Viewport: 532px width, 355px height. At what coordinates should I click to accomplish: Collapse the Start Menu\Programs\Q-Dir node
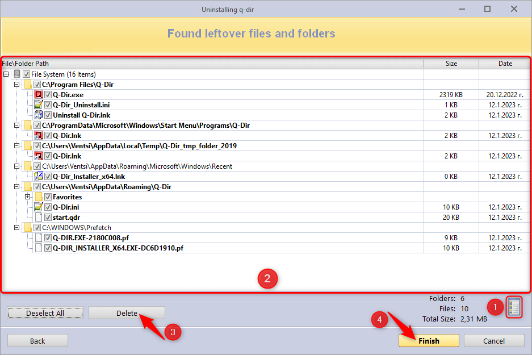tap(16, 125)
